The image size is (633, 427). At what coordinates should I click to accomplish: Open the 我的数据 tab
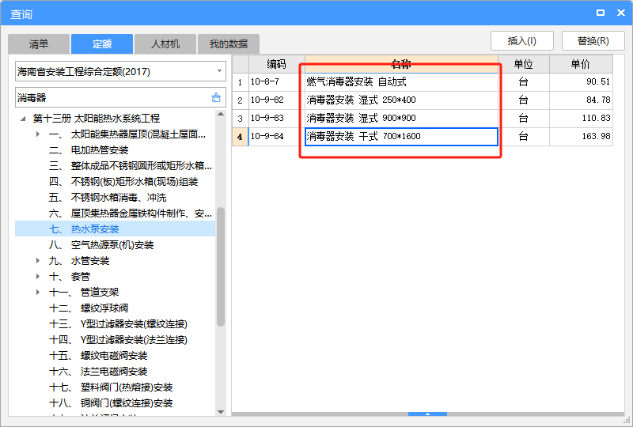229,44
